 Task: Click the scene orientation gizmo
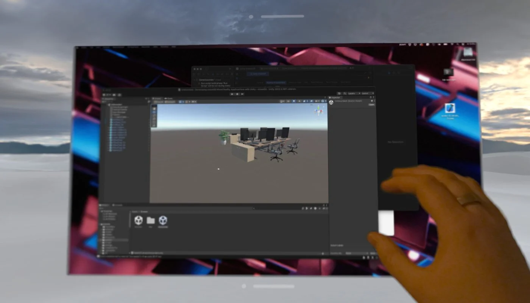319,111
